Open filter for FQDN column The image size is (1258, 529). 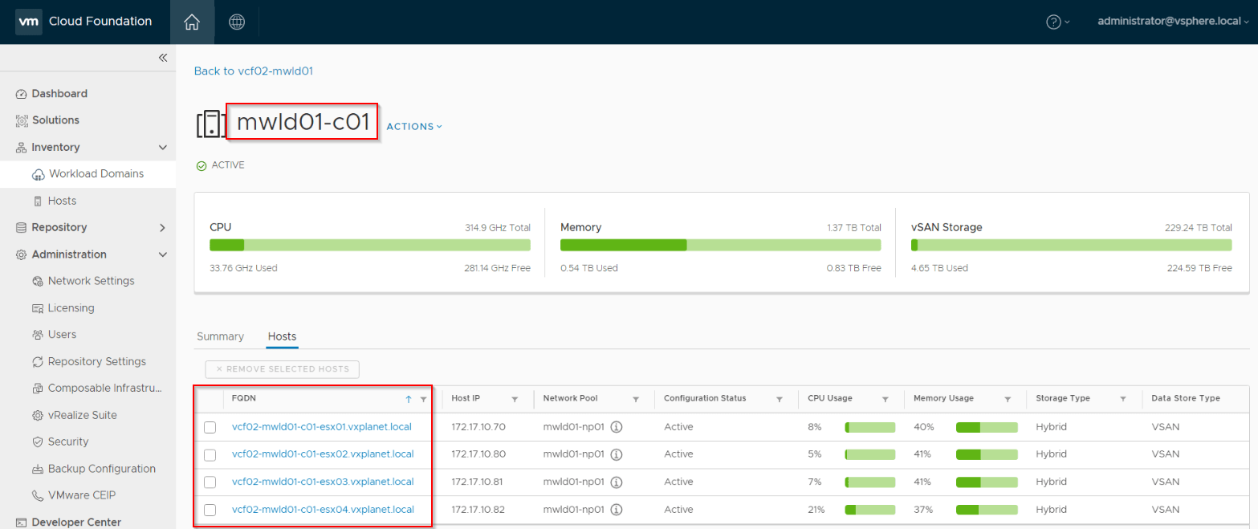[x=423, y=399]
